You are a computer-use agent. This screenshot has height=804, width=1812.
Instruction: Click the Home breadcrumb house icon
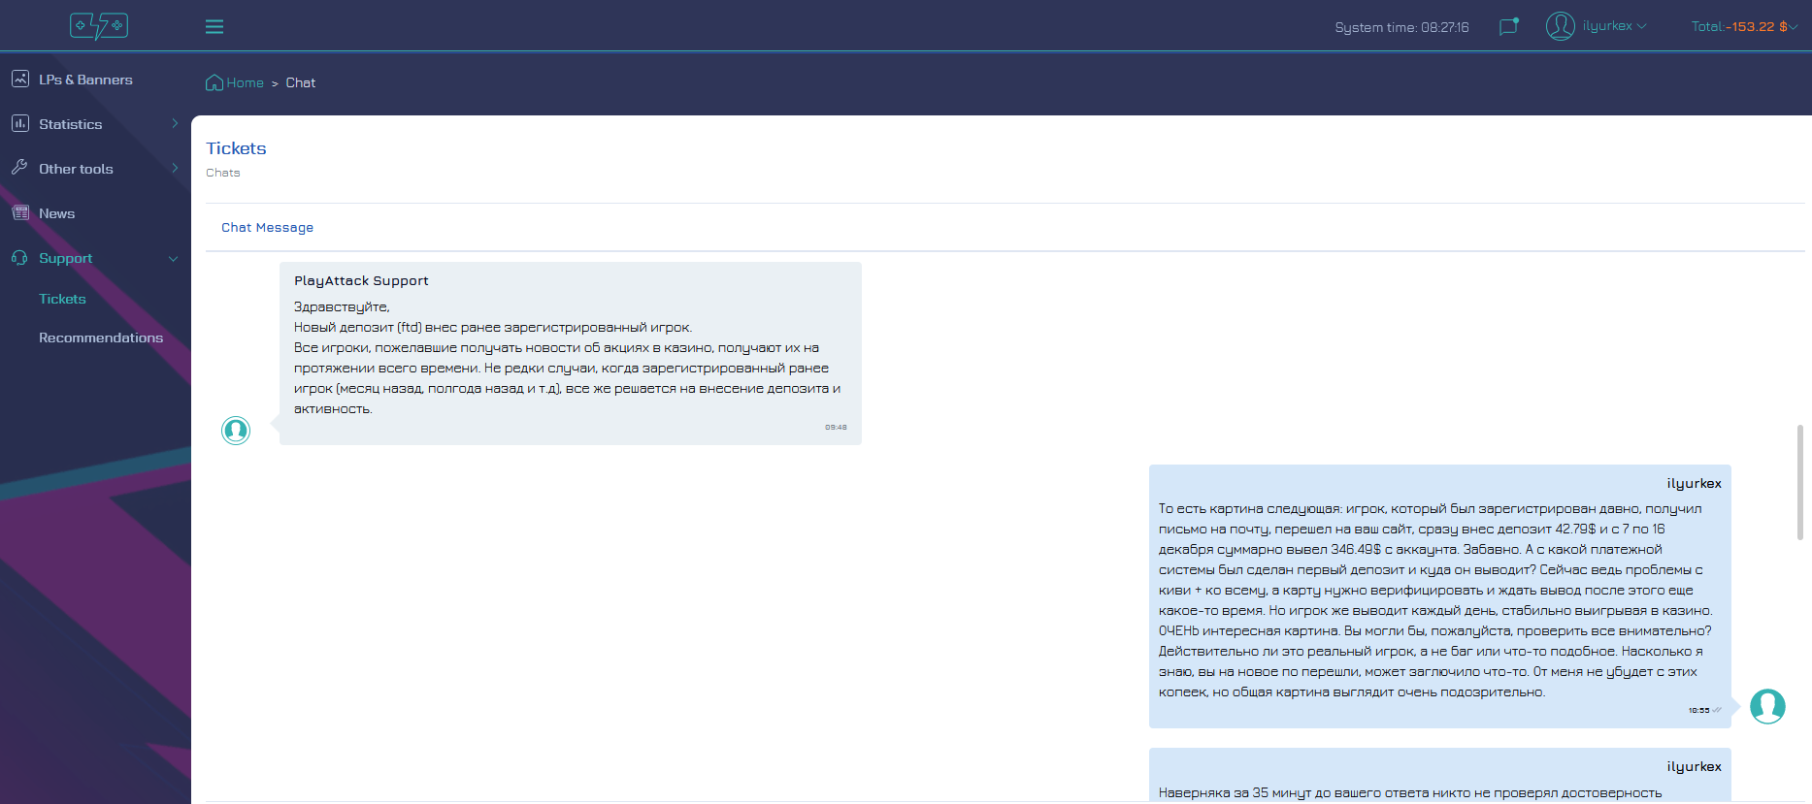(x=214, y=82)
